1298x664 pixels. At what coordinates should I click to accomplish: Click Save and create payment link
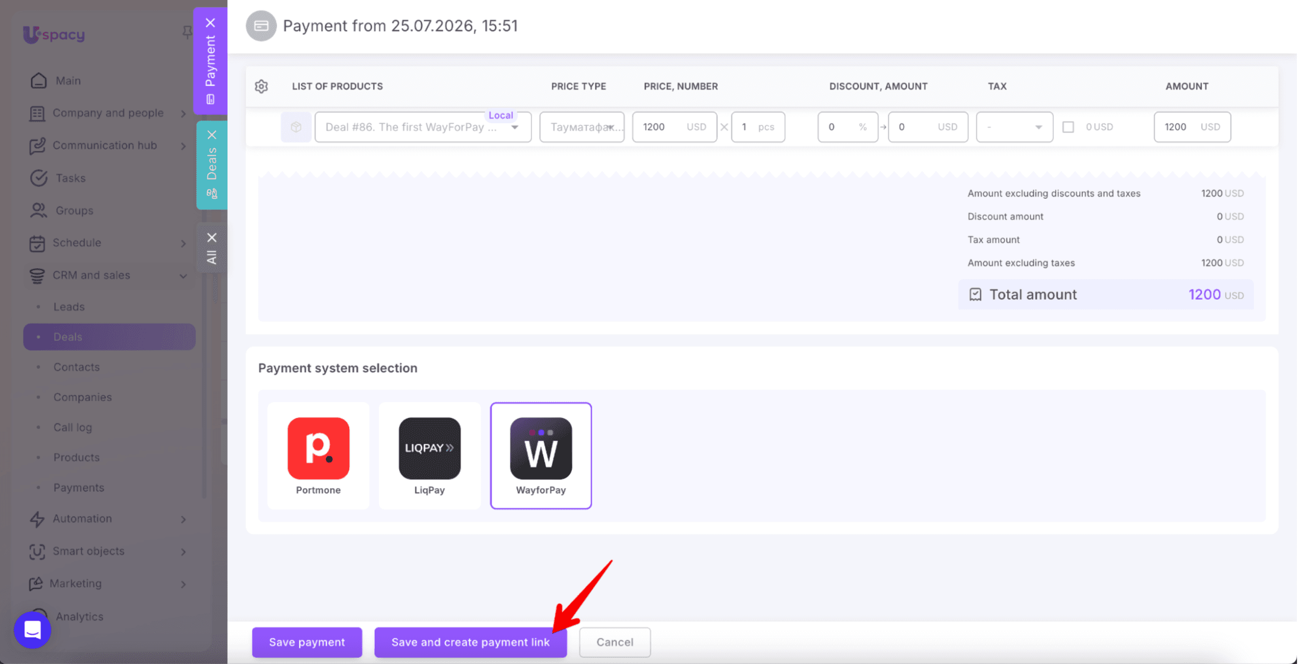point(470,642)
